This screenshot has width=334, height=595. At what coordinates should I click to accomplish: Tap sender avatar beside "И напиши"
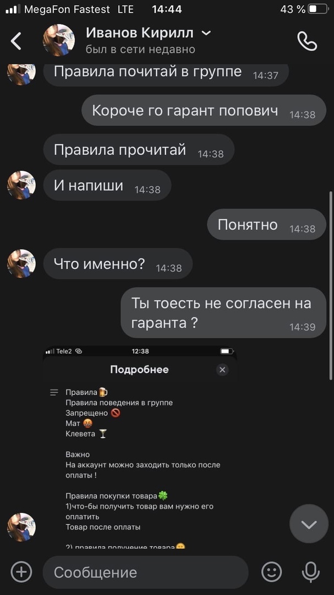pos(21,185)
